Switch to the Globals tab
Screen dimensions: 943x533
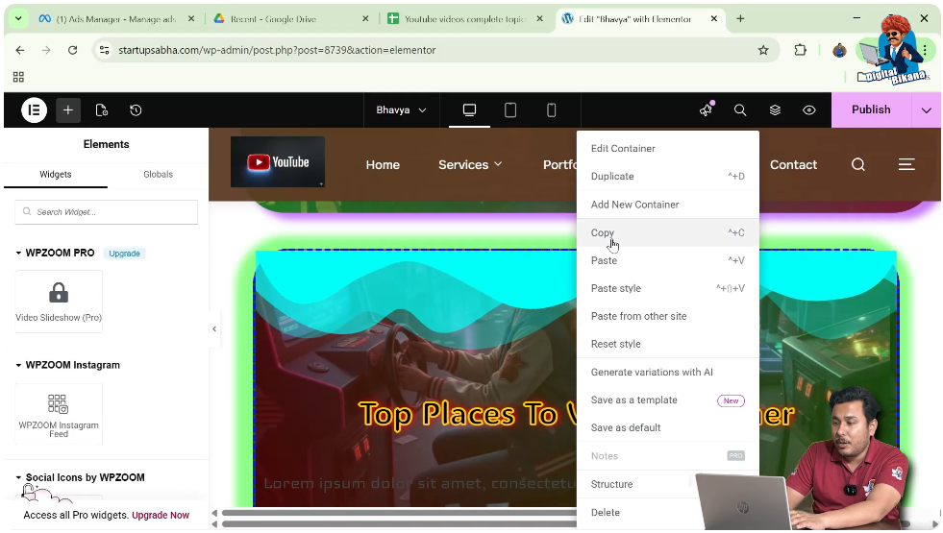158,175
